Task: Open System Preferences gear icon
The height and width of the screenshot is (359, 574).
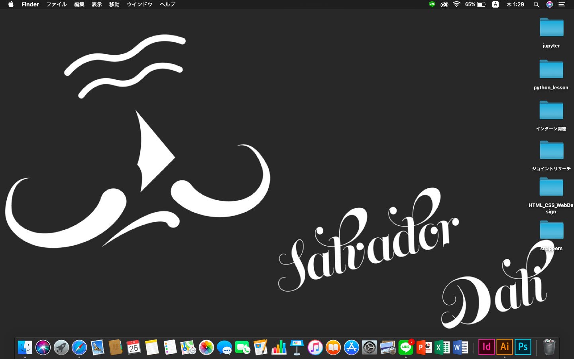Action: tap(370, 347)
